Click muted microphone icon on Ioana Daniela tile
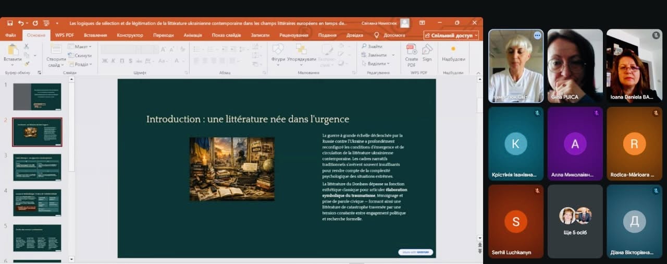 (x=656, y=35)
